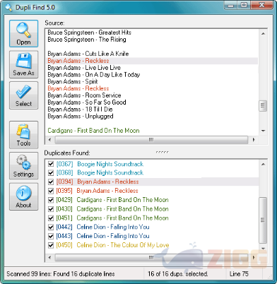277x284 pixels.
Task: Open the About info icon button
Action: (23, 196)
